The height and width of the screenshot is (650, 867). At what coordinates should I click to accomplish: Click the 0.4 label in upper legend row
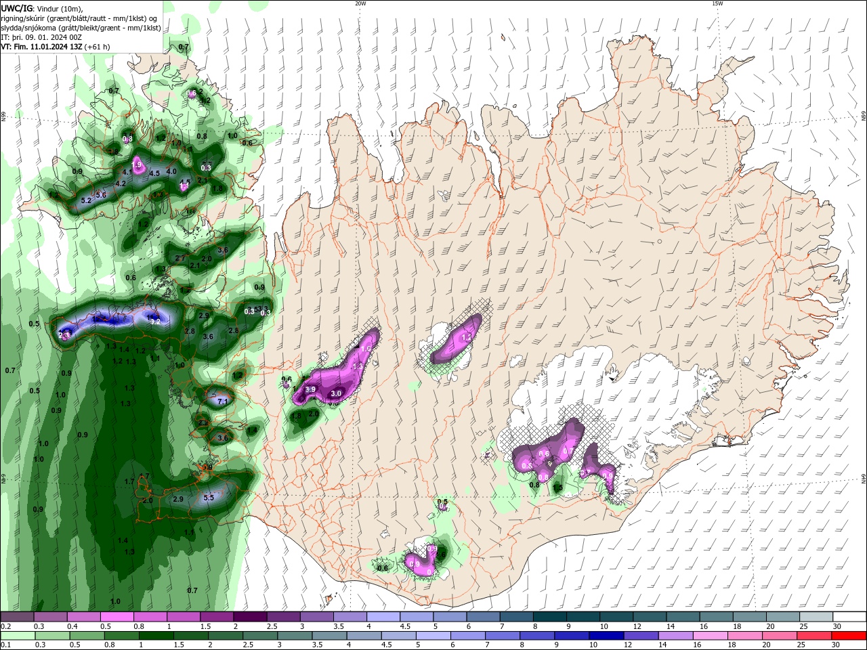(72, 627)
